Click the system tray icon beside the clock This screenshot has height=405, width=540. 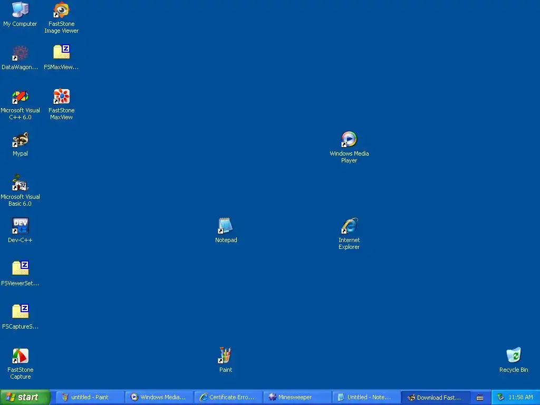[500, 398]
